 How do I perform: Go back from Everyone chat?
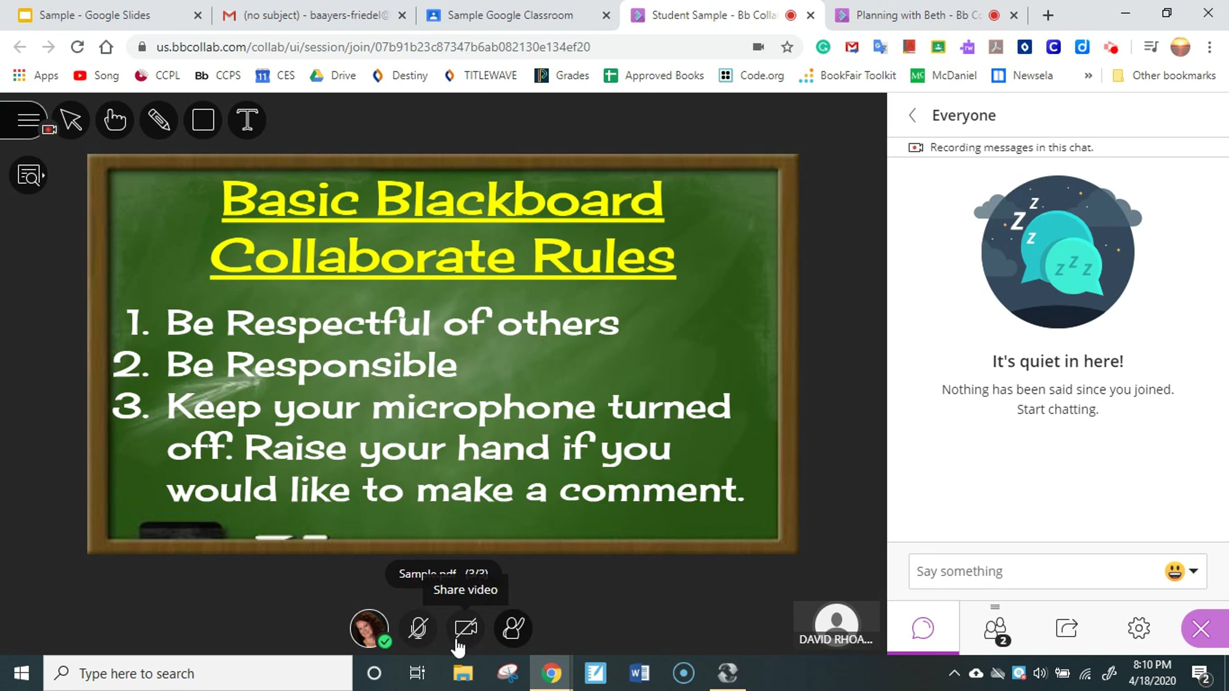913,115
